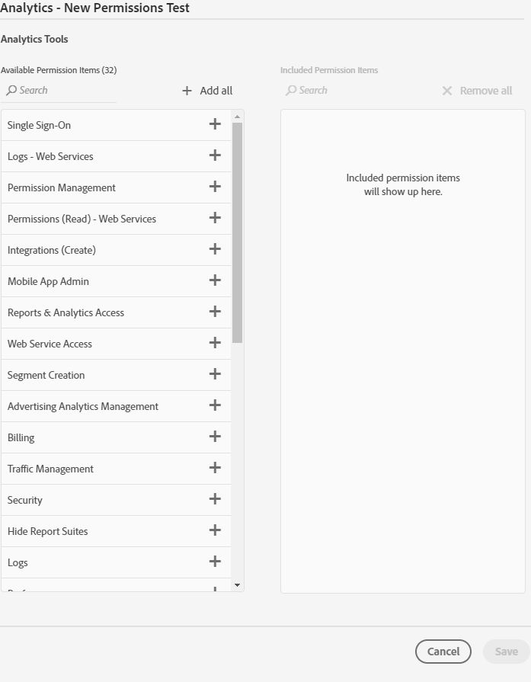The width and height of the screenshot is (531, 682).
Task: Select the Hide Report Suites text
Action: (x=48, y=532)
